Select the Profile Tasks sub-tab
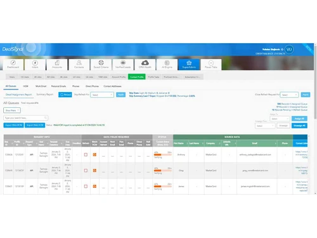 tap(153, 77)
